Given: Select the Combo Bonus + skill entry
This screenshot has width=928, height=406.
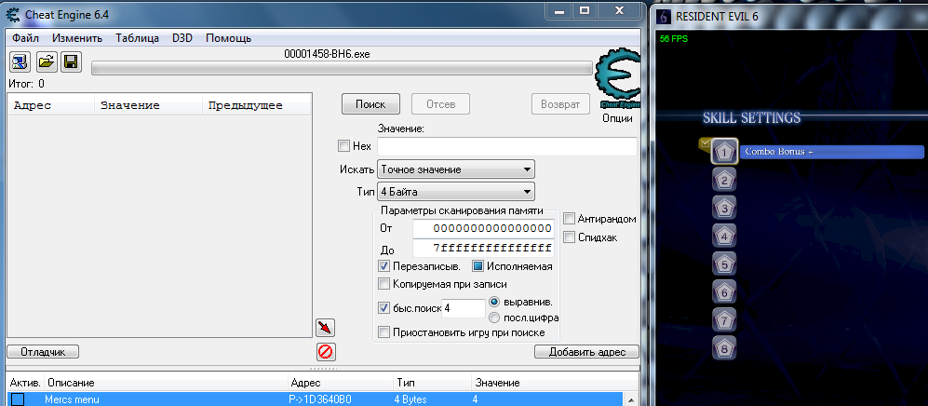Looking at the screenshot, I should (831, 152).
